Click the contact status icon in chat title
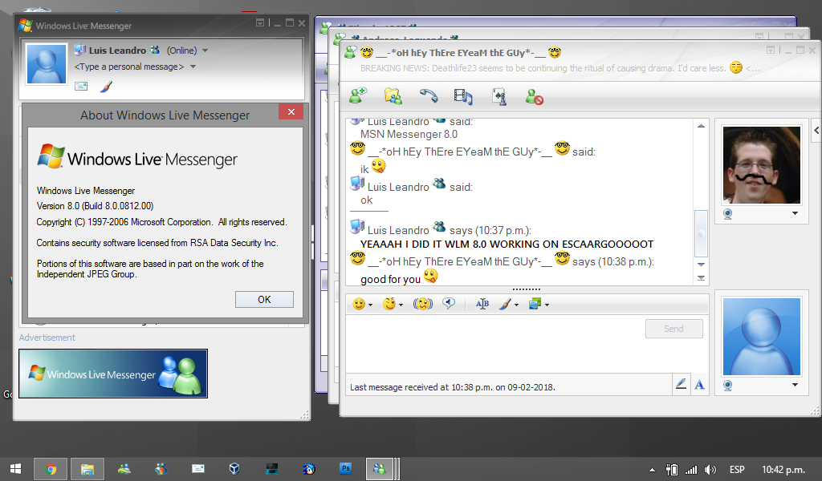This screenshot has width=822, height=481. [x=351, y=52]
